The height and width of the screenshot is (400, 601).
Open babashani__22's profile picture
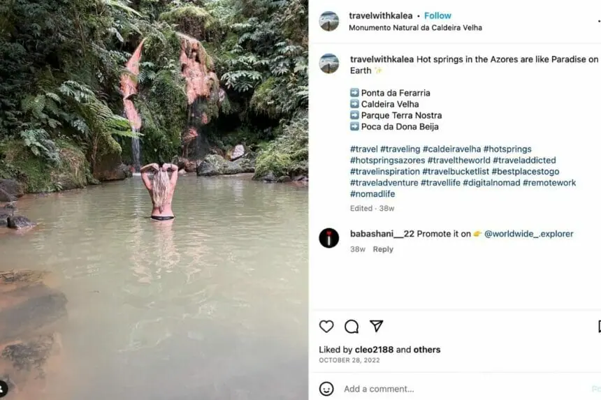pyautogui.click(x=329, y=238)
